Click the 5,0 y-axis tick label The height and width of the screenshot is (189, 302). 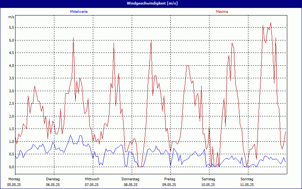coord(11,40)
